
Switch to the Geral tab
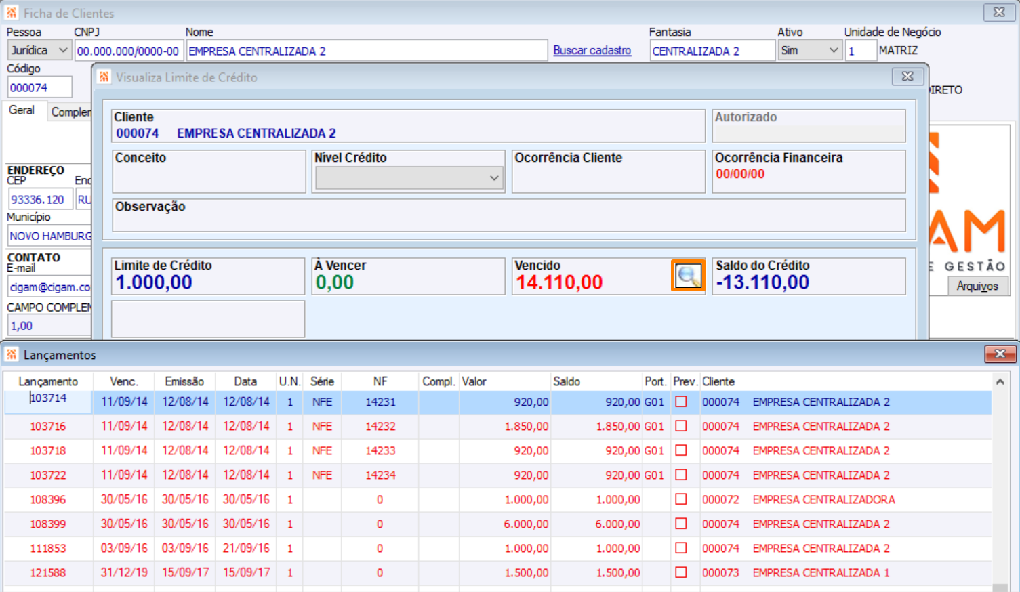22,110
